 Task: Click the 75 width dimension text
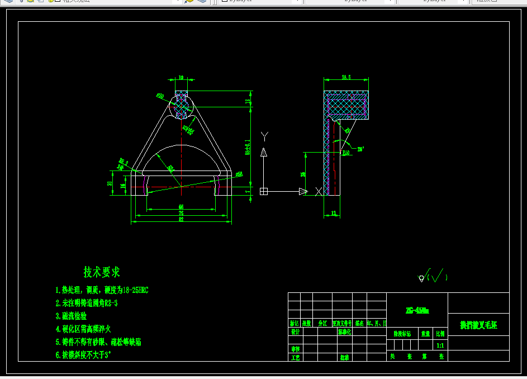[x=181, y=213]
